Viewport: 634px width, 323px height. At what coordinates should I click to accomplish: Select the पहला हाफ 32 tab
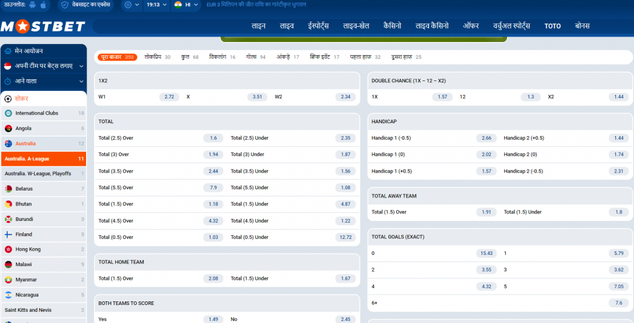click(x=365, y=57)
